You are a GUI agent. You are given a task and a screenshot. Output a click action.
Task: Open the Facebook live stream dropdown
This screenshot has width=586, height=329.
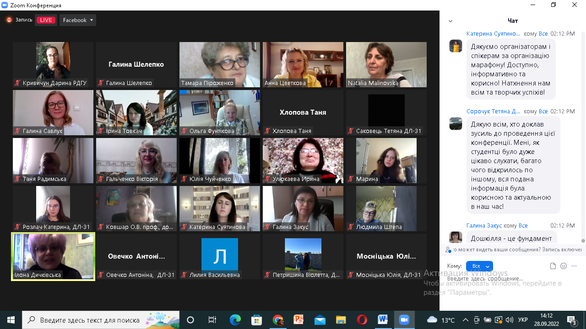(x=77, y=20)
